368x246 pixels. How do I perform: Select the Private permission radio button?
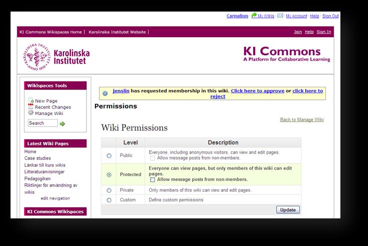pyautogui.click(x=109, y=190)
